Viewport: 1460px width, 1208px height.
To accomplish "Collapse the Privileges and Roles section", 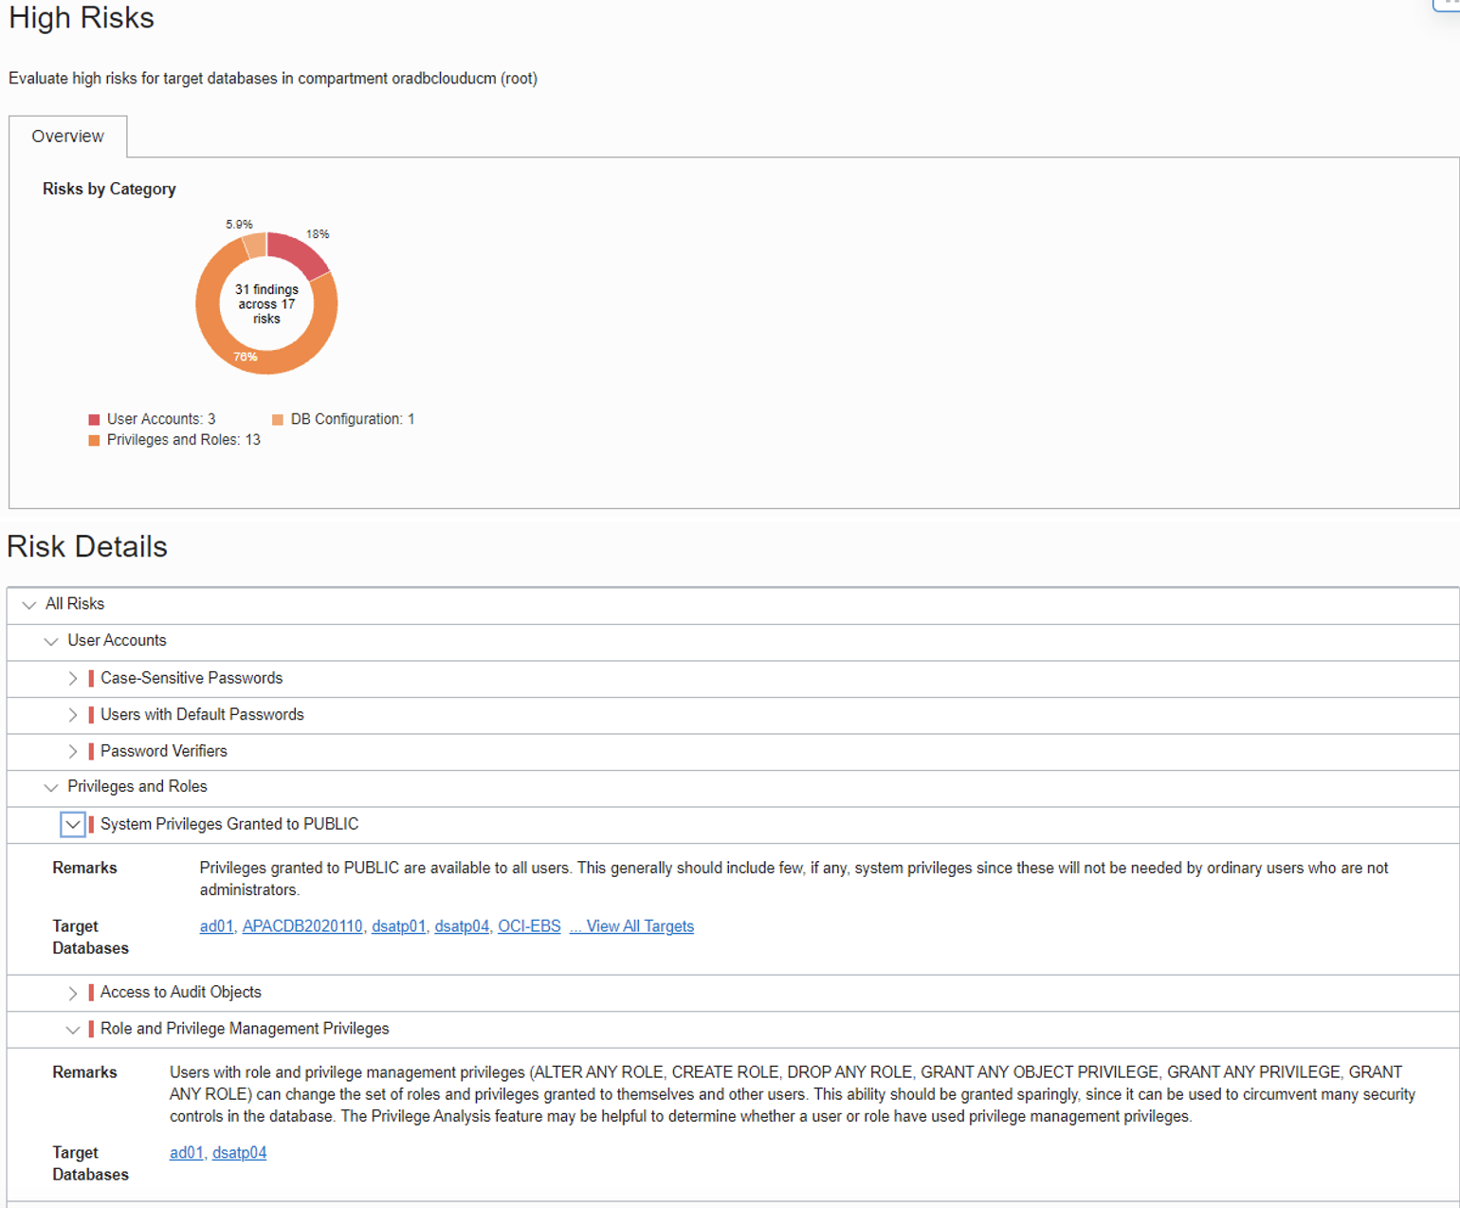I will point(51,788).
